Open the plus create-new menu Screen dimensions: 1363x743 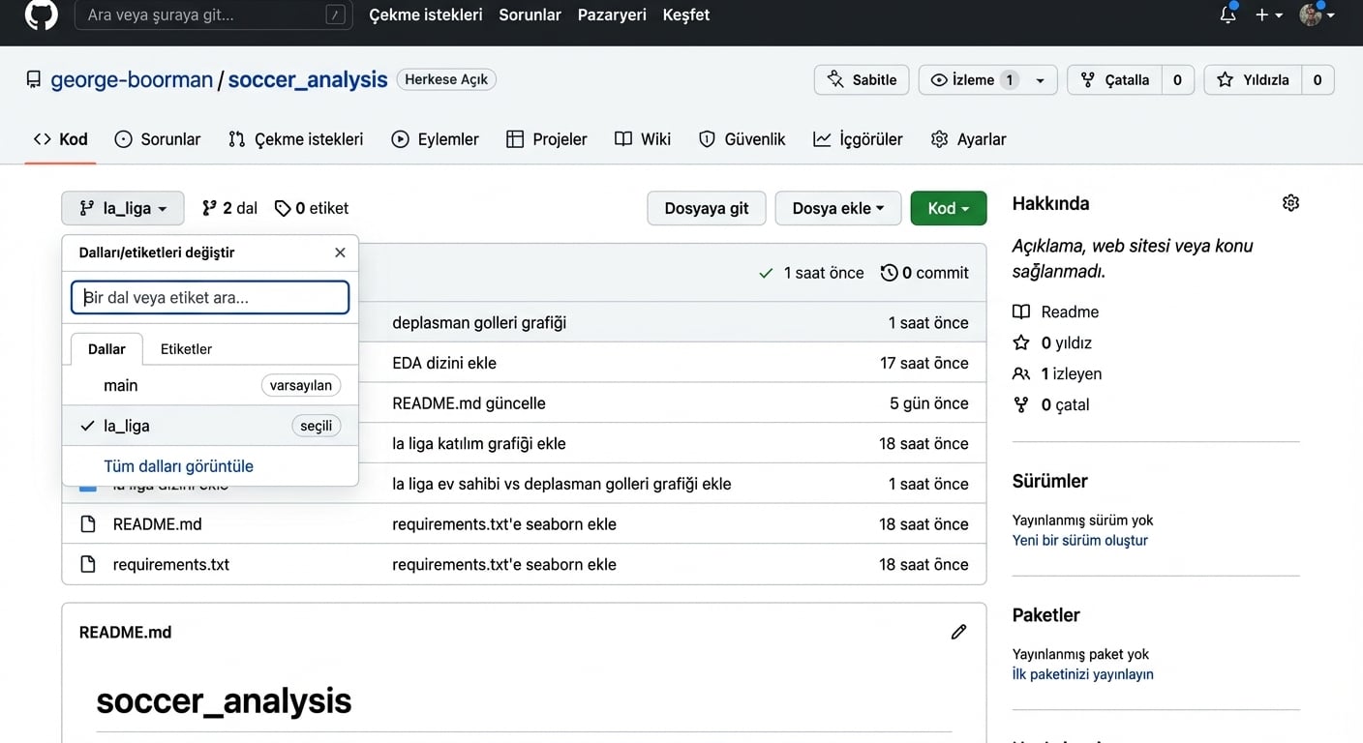[1268, 15]
